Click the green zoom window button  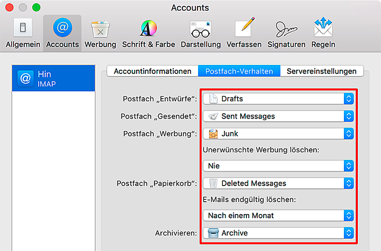point(37,8)
